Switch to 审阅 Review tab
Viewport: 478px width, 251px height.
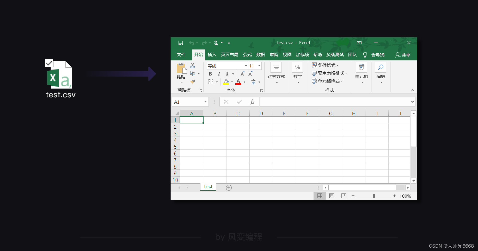tap(274, 55)
